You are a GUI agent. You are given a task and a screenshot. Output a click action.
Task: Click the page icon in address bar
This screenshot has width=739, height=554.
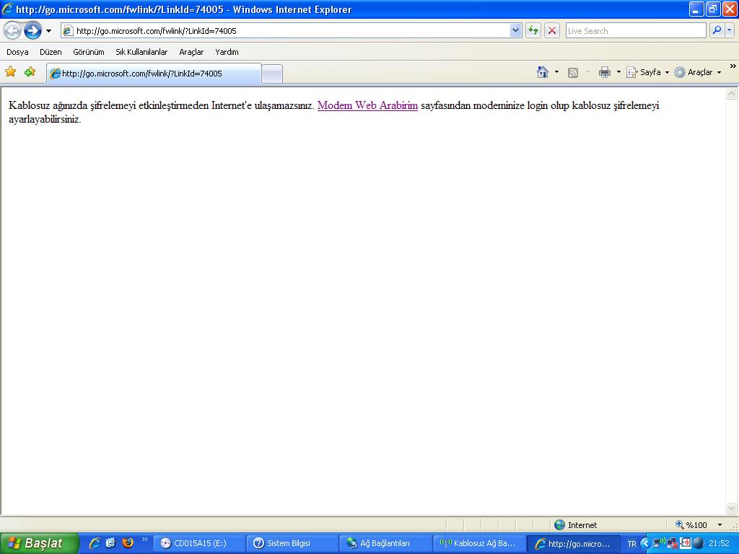[x=68, y=30]
